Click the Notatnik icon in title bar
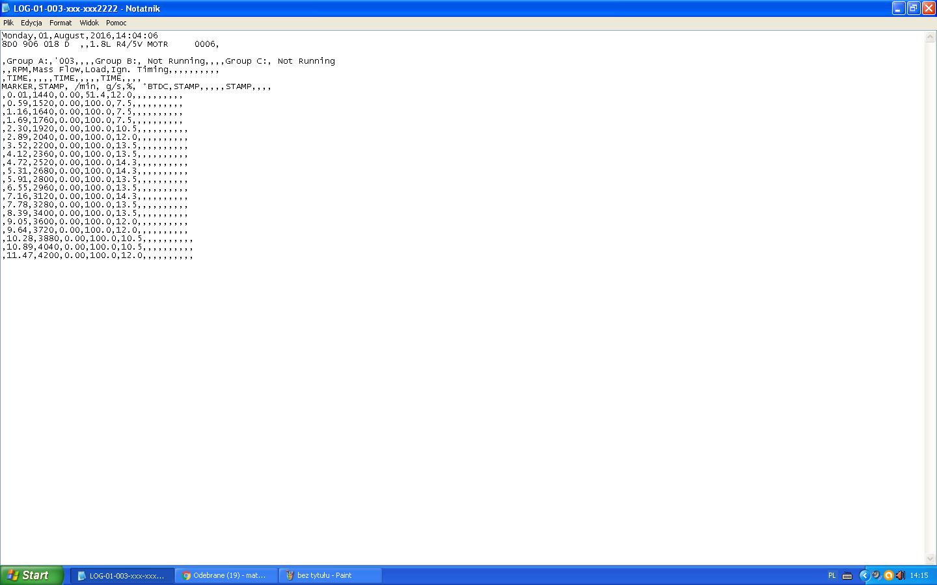Viewport: 937px width, 585px height. [7, 8]
